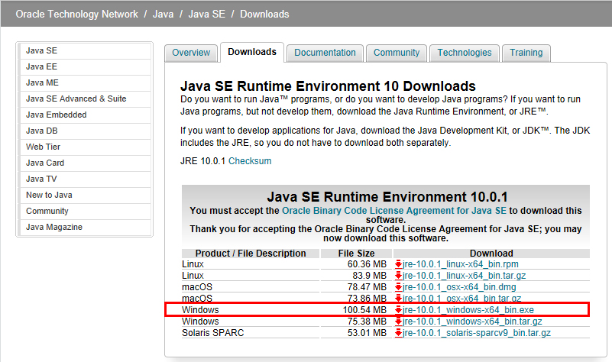Click red download arrow for windows-x64_bin.exe

point(398,310)
